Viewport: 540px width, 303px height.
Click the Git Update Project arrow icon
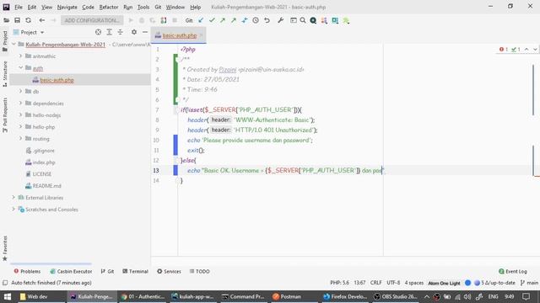tap(201, 20)
